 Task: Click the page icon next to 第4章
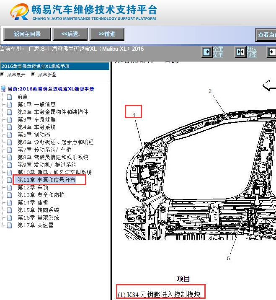10,127
